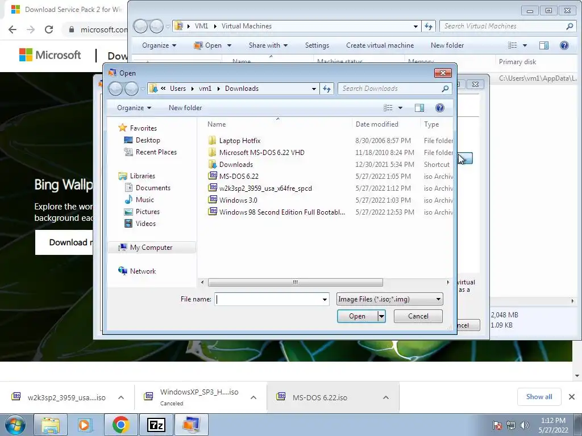This screenshot has height=436, width=582.
Task: Switch to Virtual PC taskbar icon
Action: coord(191,425)
